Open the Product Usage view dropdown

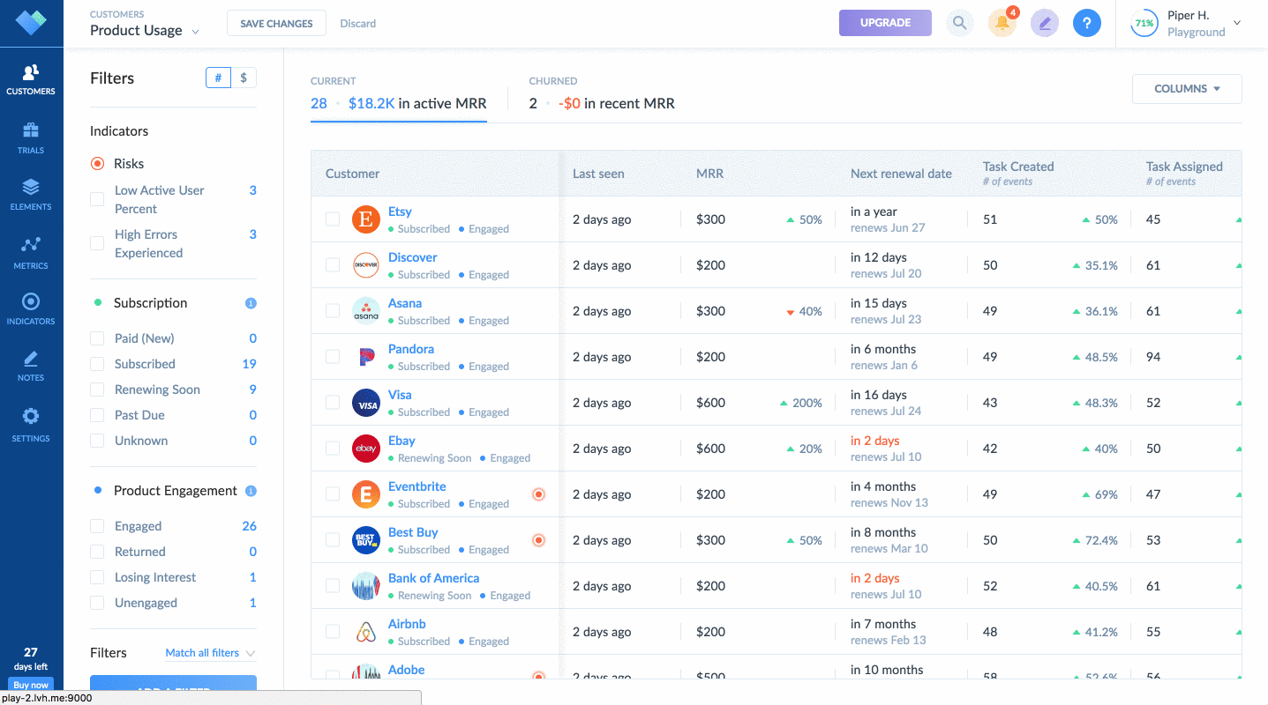[x=145, y=30]
